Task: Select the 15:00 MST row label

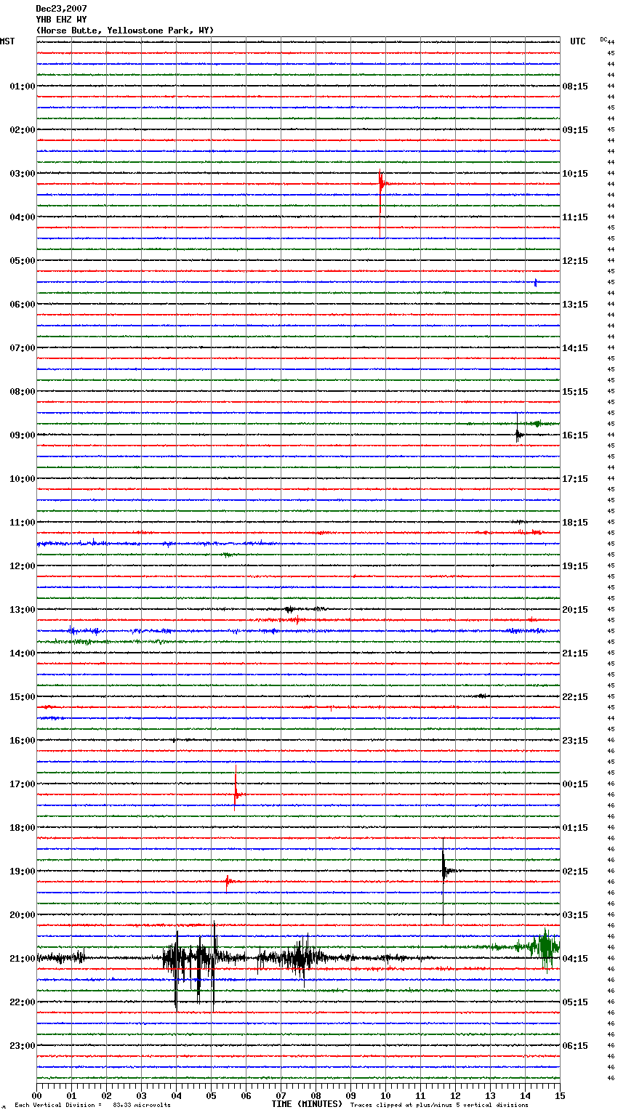Action: pos(23,697)
